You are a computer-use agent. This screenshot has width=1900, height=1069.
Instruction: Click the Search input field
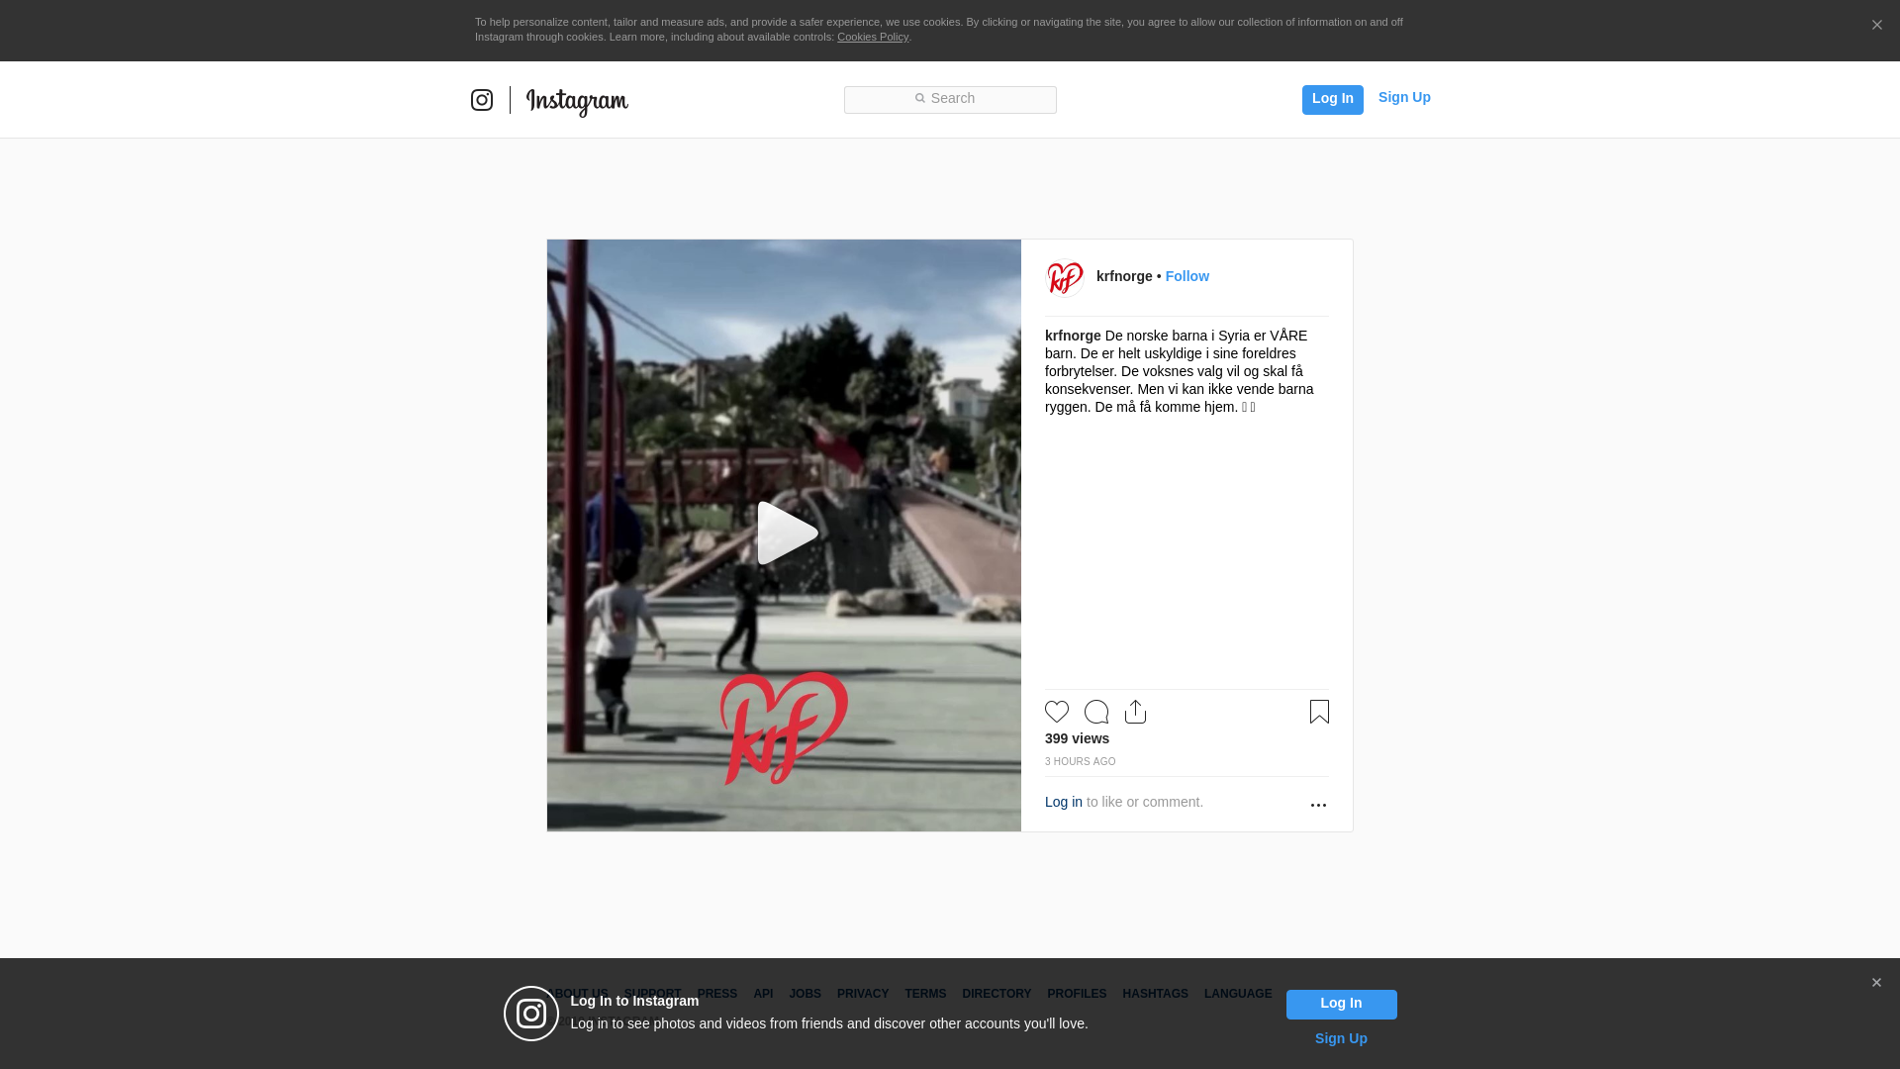pos(950,99)
